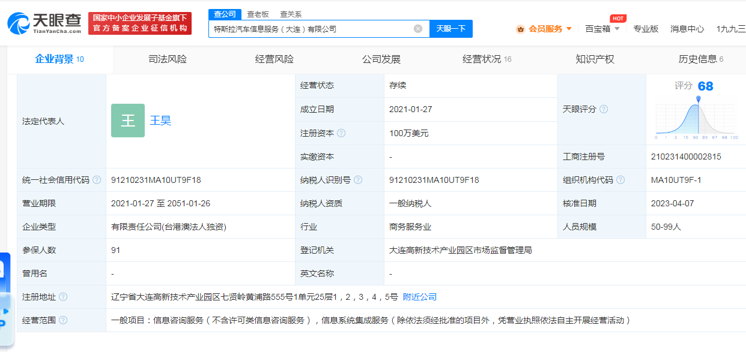Click help icon beside 组织机构代码
The width and height of the screenshot is (746, 352).
(x=620, y=180)
